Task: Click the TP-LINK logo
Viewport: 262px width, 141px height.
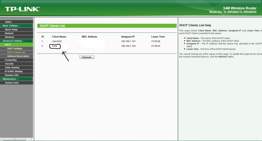Action: (x=22, y=9)
